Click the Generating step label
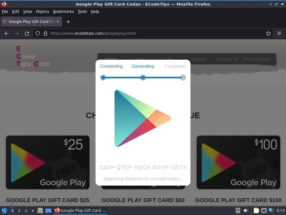This screenshot has width=286, height=215. (143, 66)
